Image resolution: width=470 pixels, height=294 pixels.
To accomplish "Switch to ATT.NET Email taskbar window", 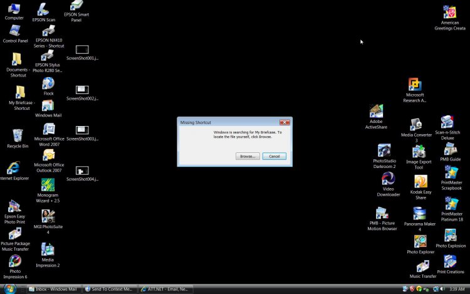I will [166, 289].
